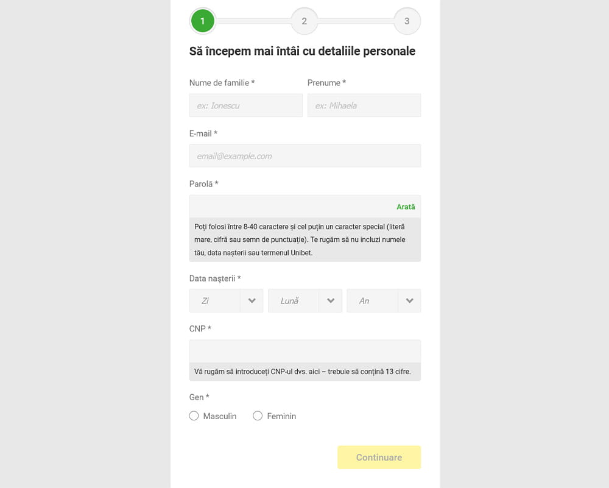This screenshot has width=609, height=488.
Task: Focus the Nume de familie field
Action: coord(246,105)
